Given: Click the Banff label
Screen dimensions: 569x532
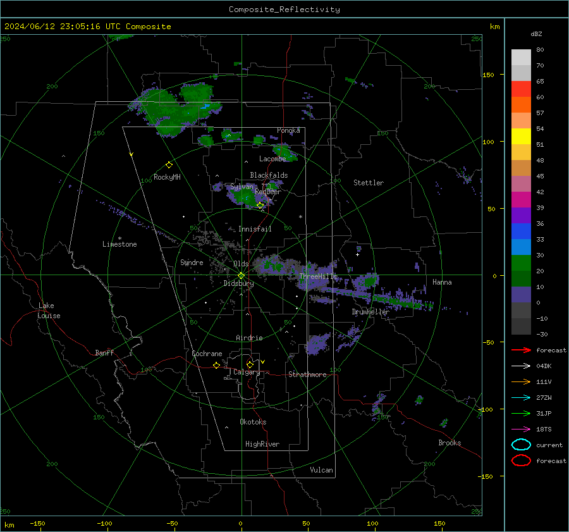Looking at the screenshot, I should 104,352.
